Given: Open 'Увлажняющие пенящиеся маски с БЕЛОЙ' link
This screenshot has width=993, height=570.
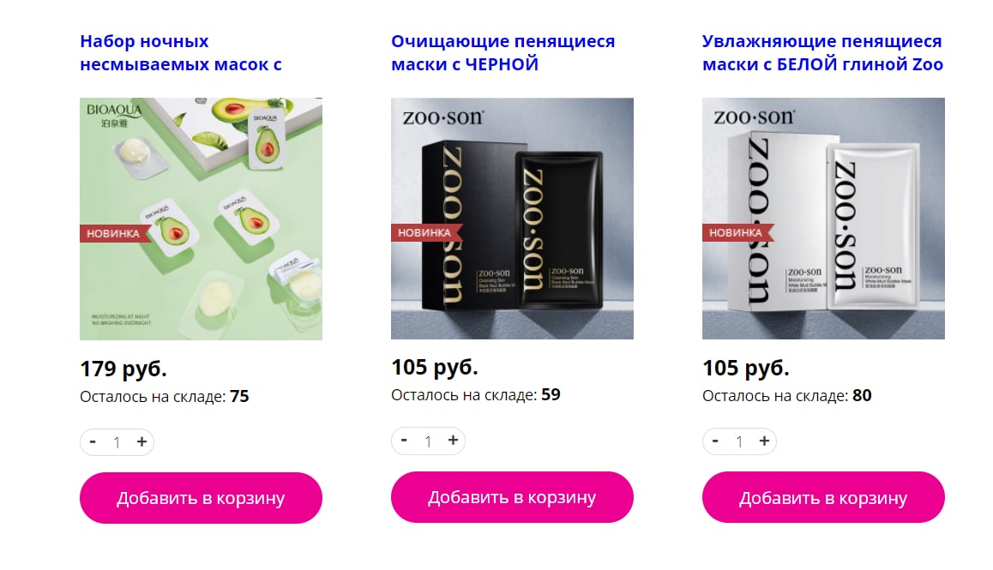Looking at the screenshot, I should [822, 52].
